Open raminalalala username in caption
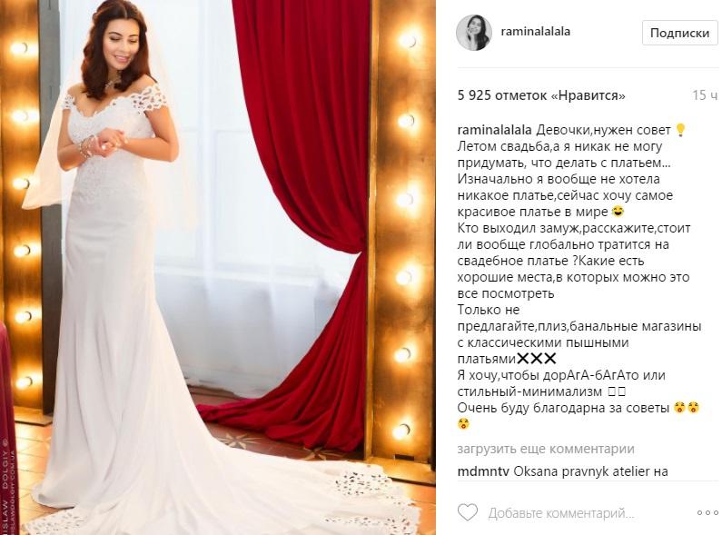Viewport: 722px width, 535px height. coord(495,130)
